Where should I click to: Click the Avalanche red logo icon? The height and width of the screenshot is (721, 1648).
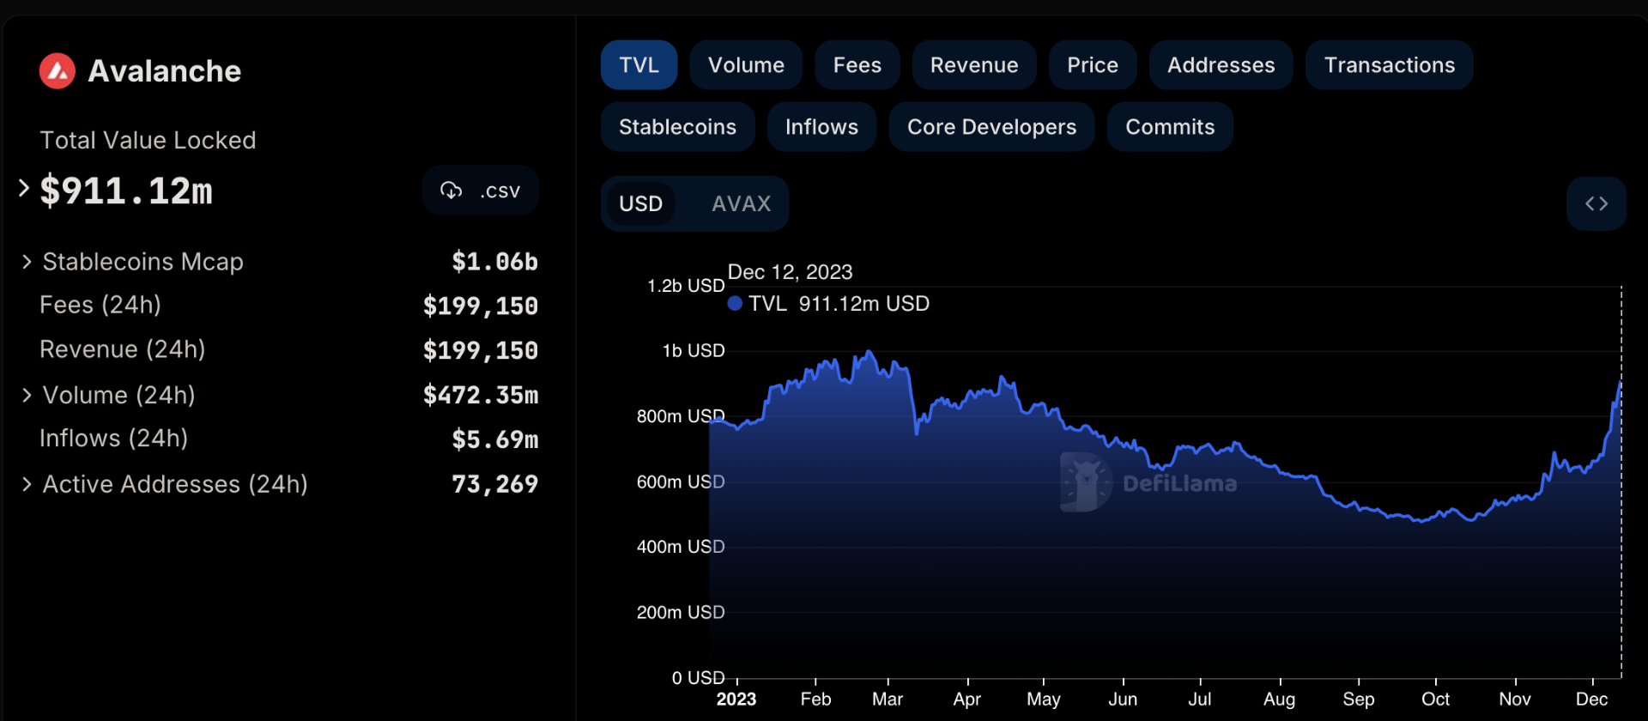58,71
